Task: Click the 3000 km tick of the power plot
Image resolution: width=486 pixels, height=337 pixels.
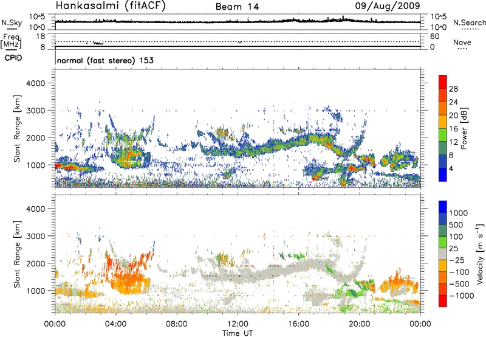Action: 35,111
